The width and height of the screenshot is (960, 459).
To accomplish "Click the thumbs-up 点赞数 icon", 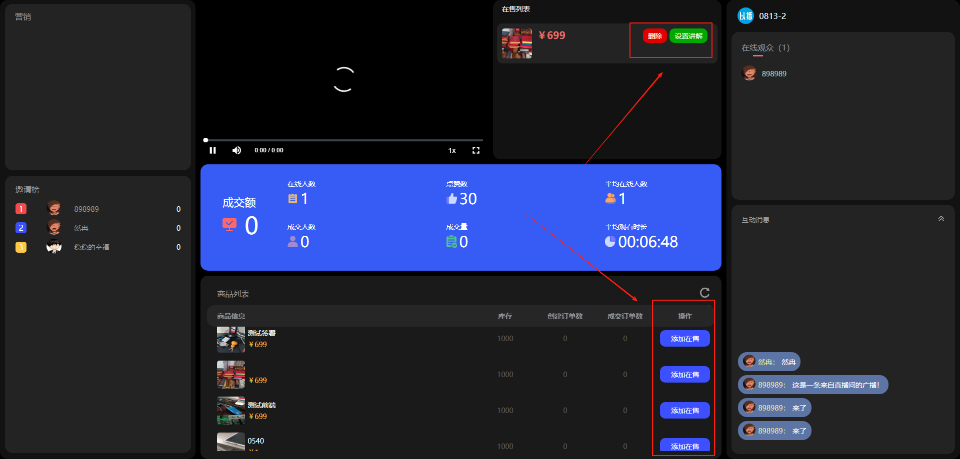I will pos(452,199).
